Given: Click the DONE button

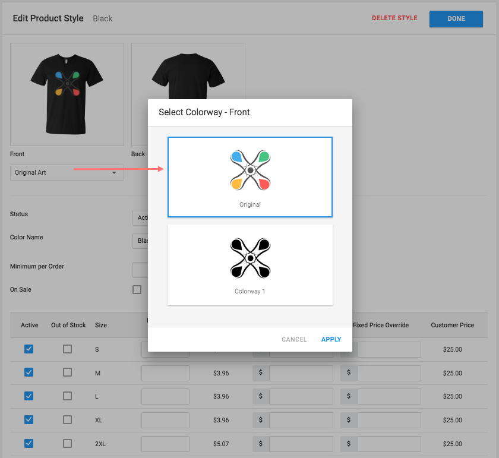Looking at the screenshot, I should pyautogui.click(x=456, y=19).
